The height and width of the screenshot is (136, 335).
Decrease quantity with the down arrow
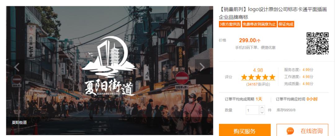262,113
